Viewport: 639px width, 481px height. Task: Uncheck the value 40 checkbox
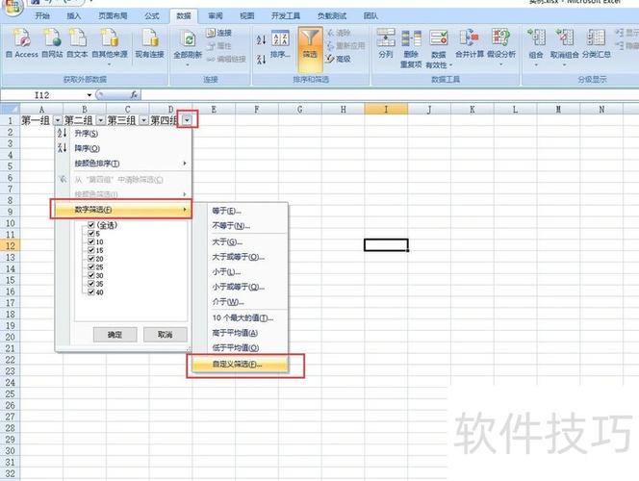91,292
